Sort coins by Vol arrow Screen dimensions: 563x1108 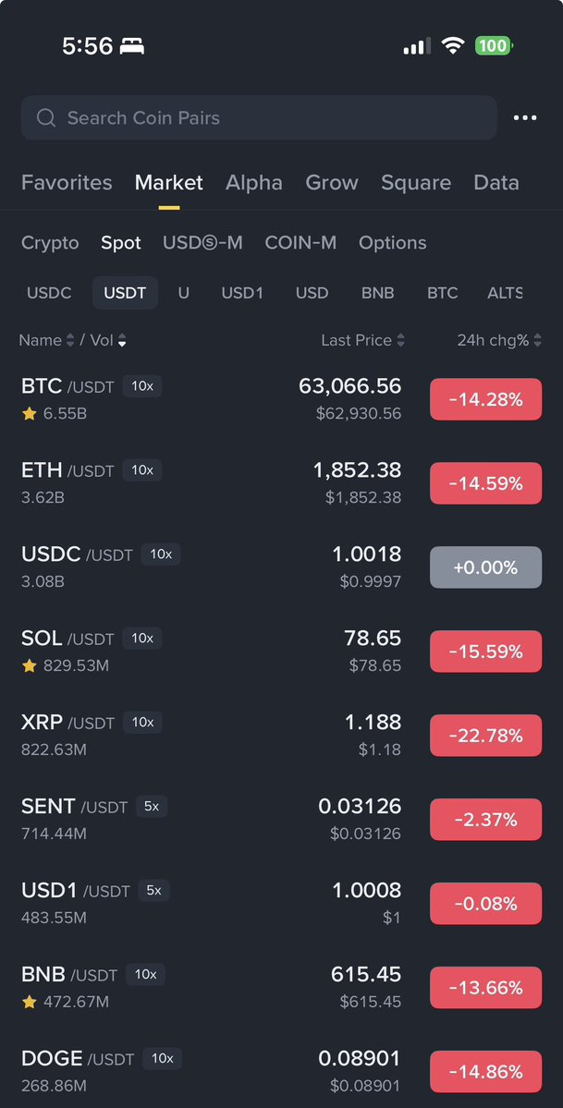coord(122,341)
